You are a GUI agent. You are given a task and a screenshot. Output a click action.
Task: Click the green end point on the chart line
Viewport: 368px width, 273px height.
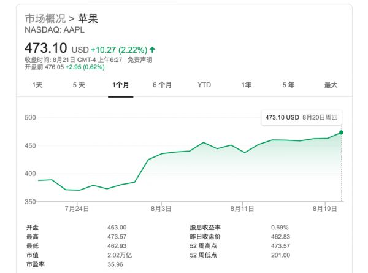tap(341, 132)
